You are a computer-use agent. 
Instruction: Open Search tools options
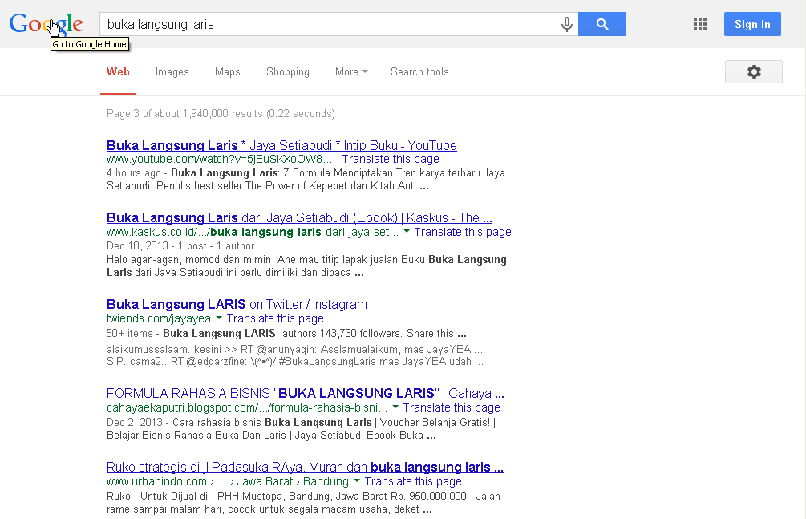click(419, 72)
